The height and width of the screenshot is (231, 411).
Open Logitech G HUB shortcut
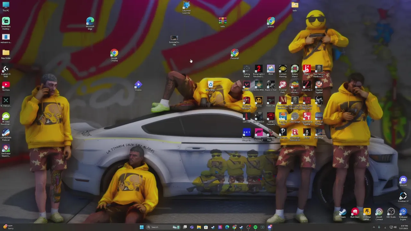pos(6,71)
